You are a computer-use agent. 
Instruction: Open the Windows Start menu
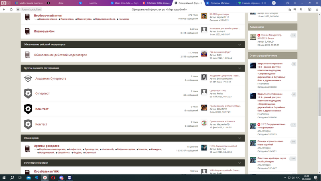(x=4, y=178)
